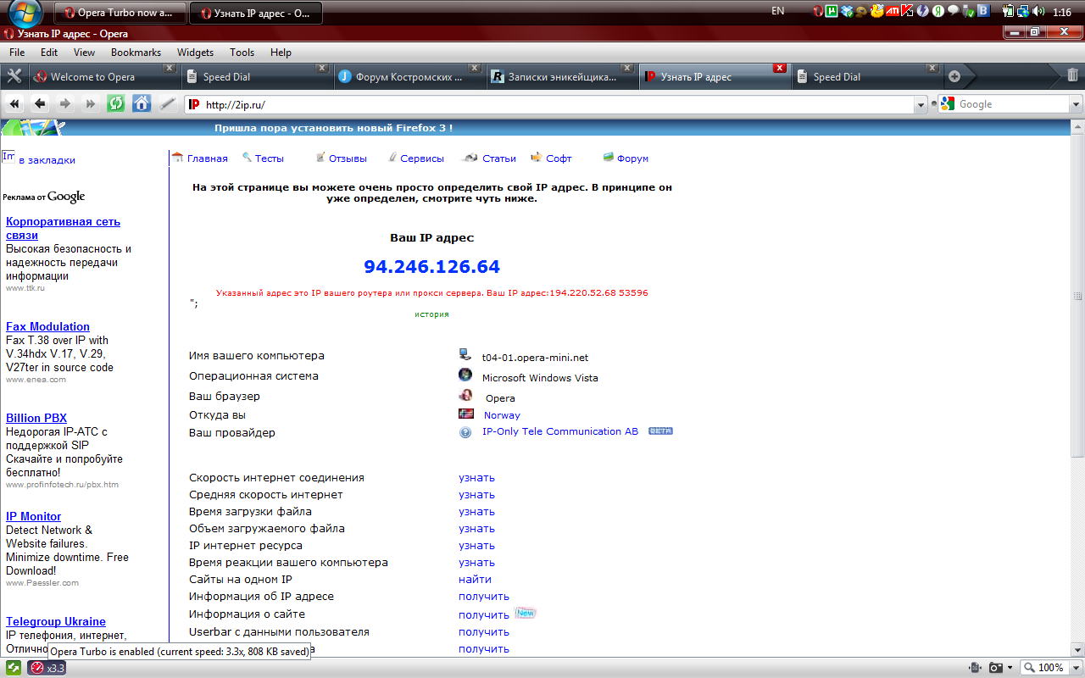Image resolution: width=1085 pixels, height=678 pixels.
Task: Click the Google search input field
Action: [1011, 104]
